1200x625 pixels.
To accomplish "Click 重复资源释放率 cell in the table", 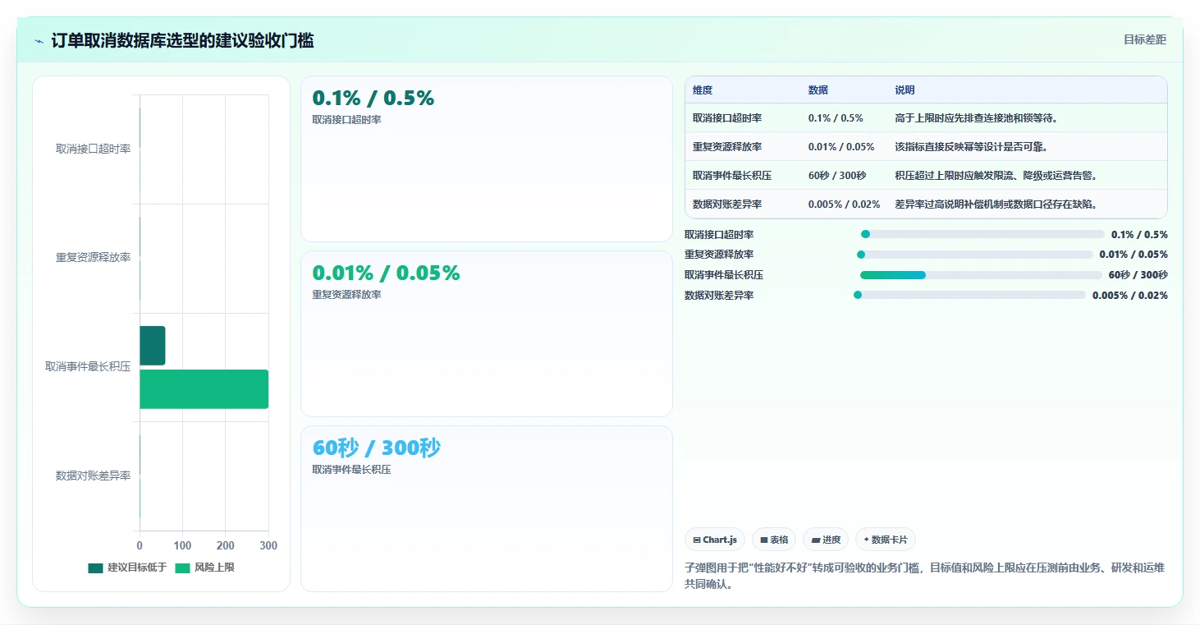I will 727,146.
